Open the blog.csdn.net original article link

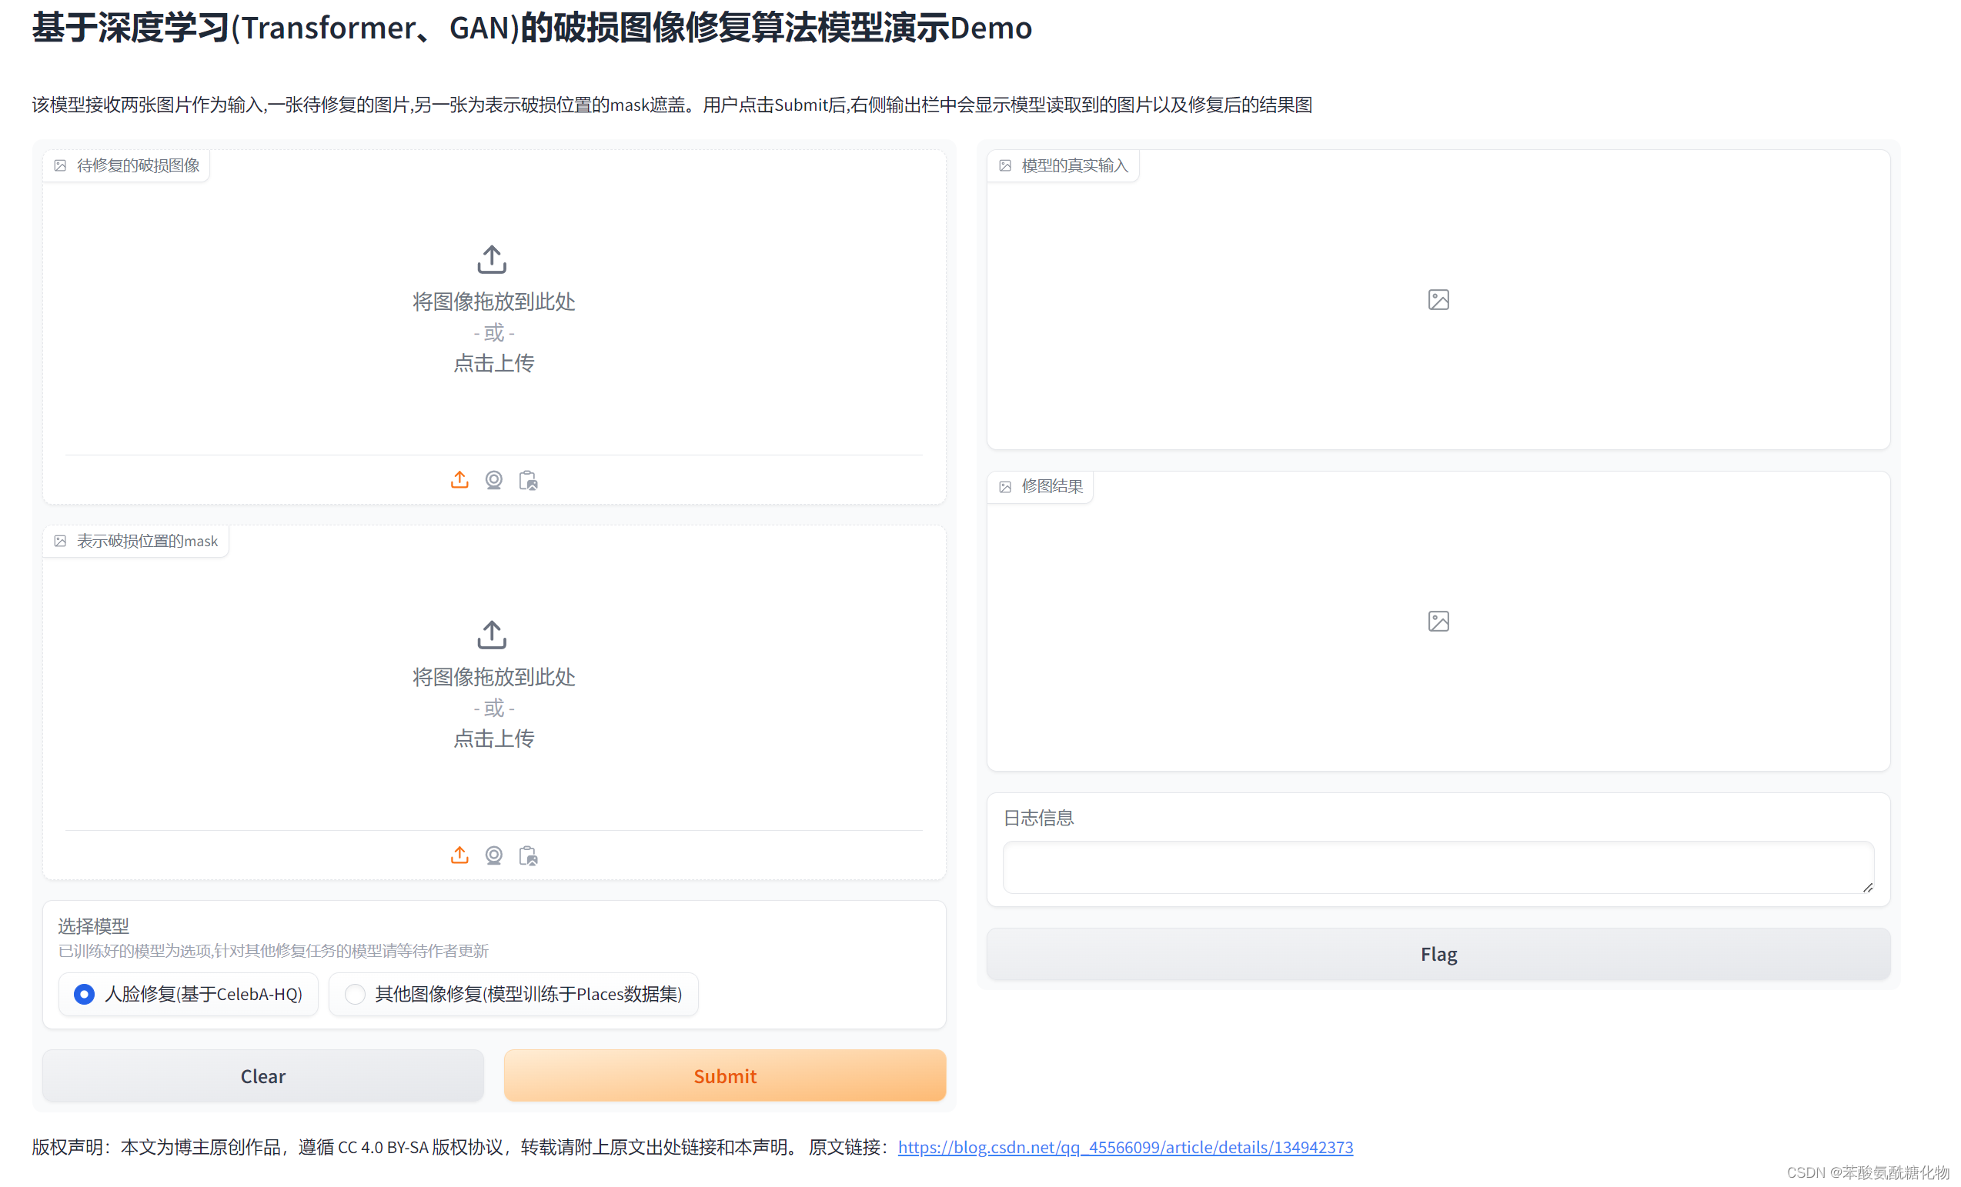(x=1124, y=1146)
